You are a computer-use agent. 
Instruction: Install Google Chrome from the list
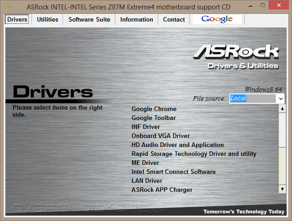coord(154,109)
